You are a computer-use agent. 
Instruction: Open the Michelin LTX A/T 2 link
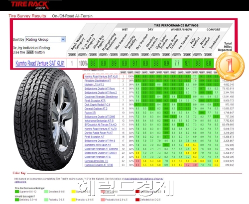tap(94, 85)
